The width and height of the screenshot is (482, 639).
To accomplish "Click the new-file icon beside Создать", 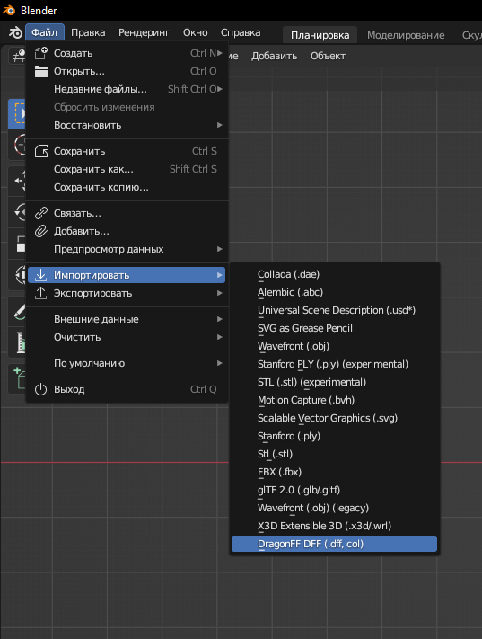I will click(41, 53).
